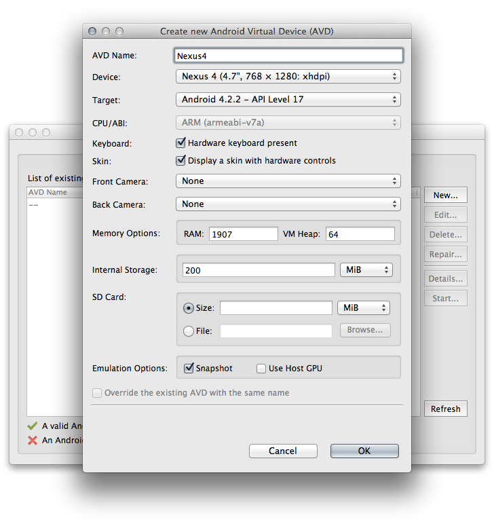Open the Target dropdown Android 4.2.2
Image resolution: width=494 pixels, height=526 pixels.
(288, 100)
